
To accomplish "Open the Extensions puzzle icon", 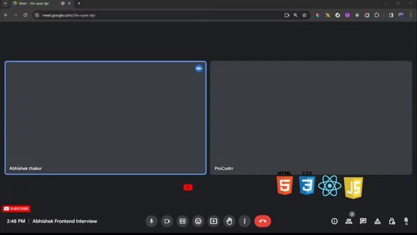I will 377,15.
